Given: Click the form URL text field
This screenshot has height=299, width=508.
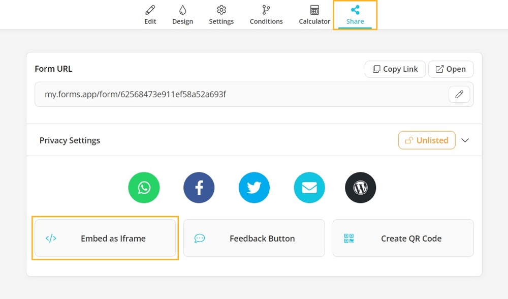Looking at the screenshot, I should click(239, 94).
